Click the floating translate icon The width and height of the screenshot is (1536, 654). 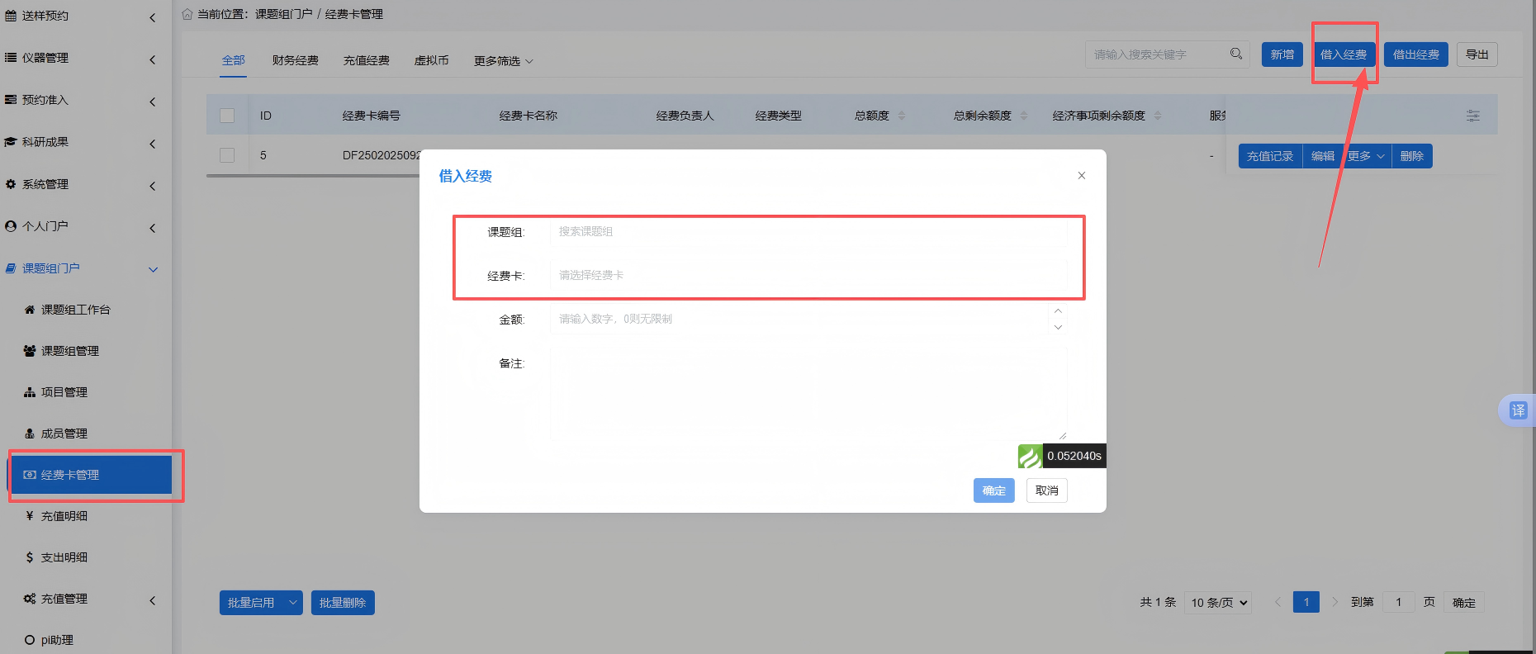click(x=1518, y=410)
